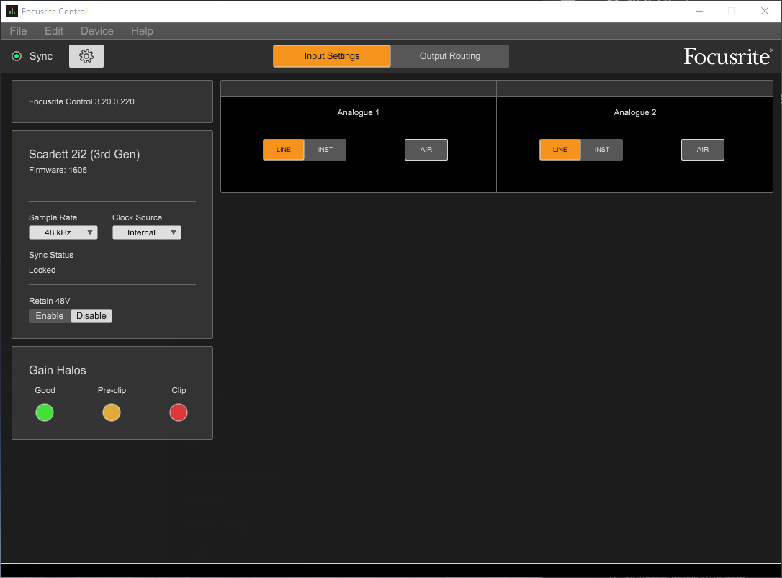Click the Analogue 2 channel label
This screenshot has height=578, width=782.
[635, 112]
